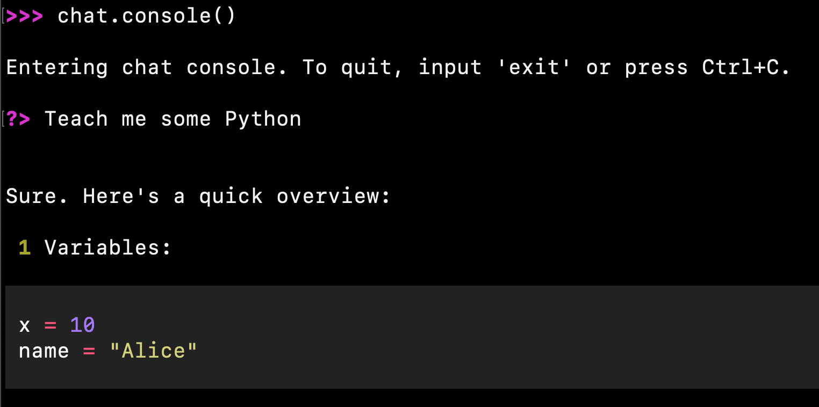Image resolution: width=819 pixels, height=407 pixels.
Task: Click the purple number 10 in code
Action: point(83,325)
